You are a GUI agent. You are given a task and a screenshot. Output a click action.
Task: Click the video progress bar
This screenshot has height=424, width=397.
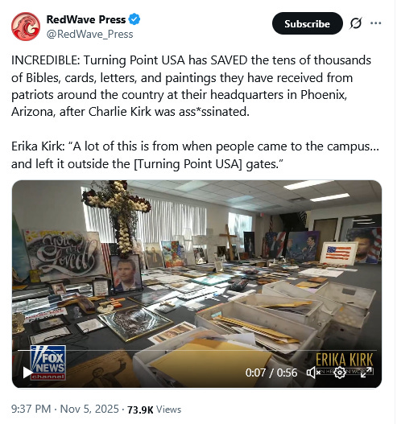[x=196, y=351]
